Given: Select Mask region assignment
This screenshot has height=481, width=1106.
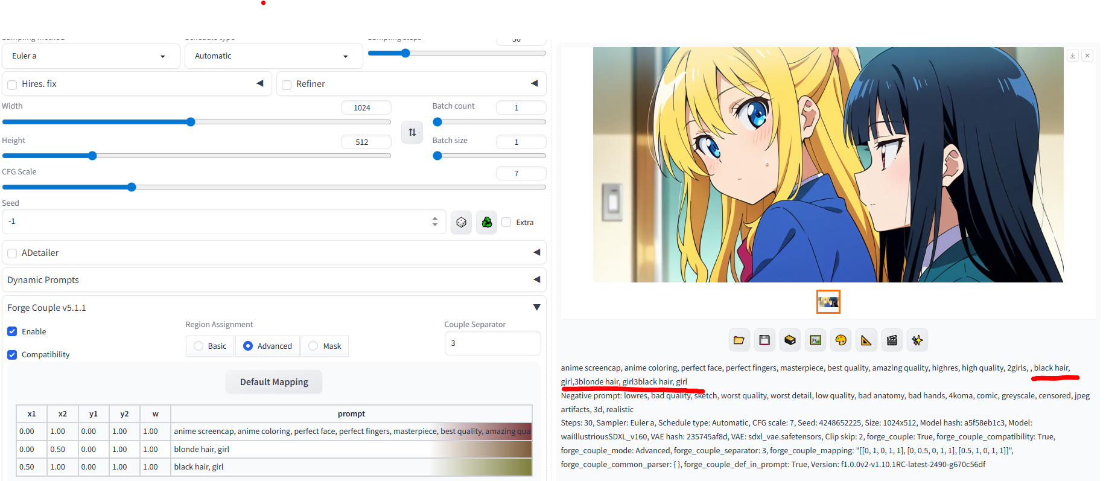Looking at the screenshot, I should pyautogui.click(x=325, y=346).
